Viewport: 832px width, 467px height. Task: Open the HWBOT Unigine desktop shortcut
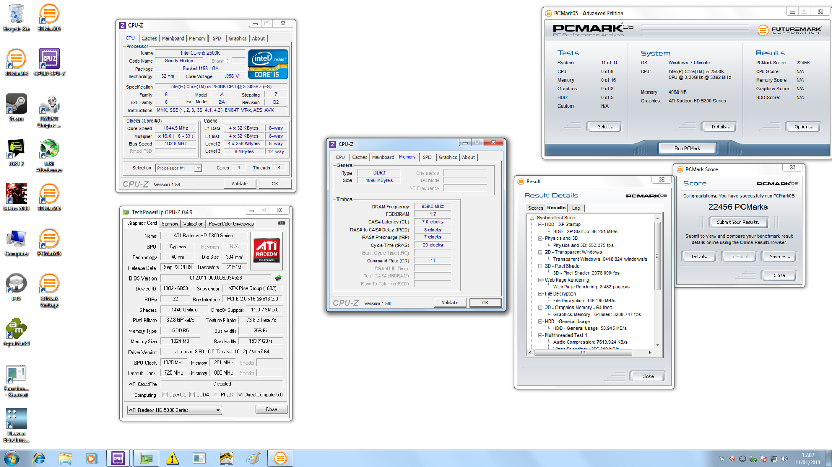tap(49, 111)
